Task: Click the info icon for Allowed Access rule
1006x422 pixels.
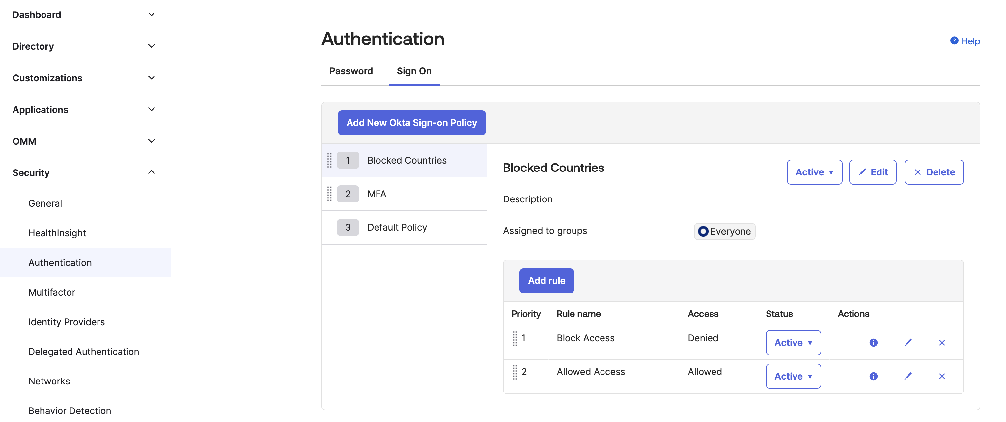Action: (874, 376)
